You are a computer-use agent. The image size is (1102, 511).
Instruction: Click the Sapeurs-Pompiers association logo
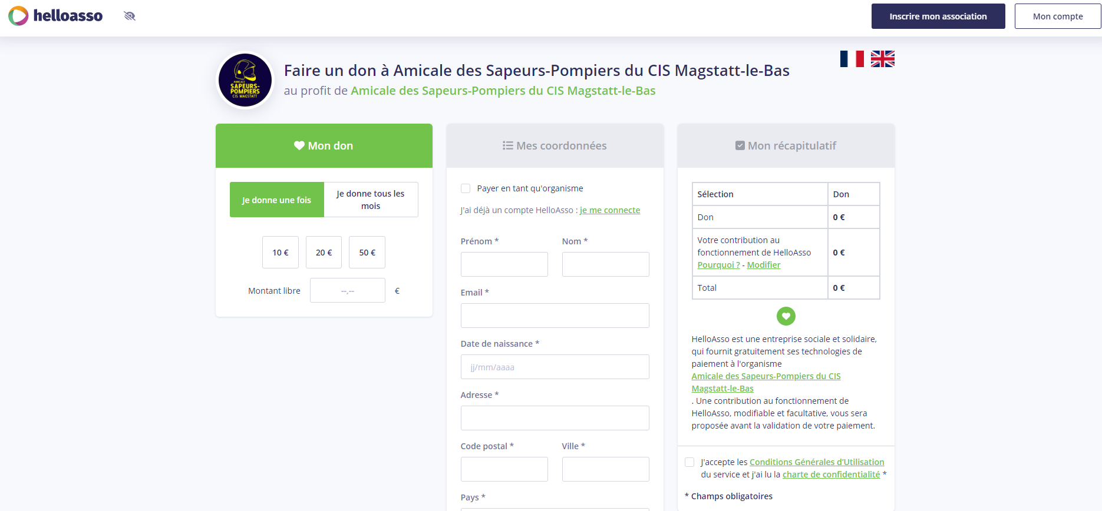tap(245, 80)
